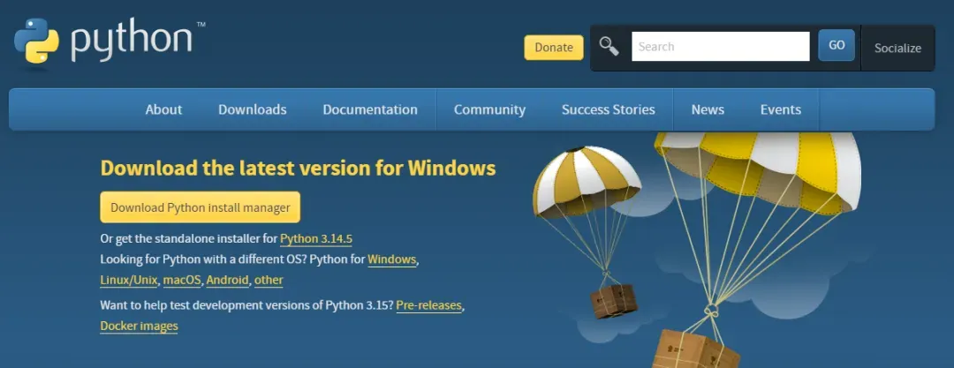Follow the Windows OS link
Screen dimensions: 954x368
pyautogui.click(x=392, y=259)
